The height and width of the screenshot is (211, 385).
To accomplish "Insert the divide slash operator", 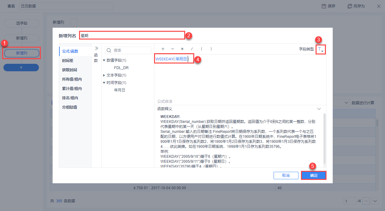I will (192, 49).
